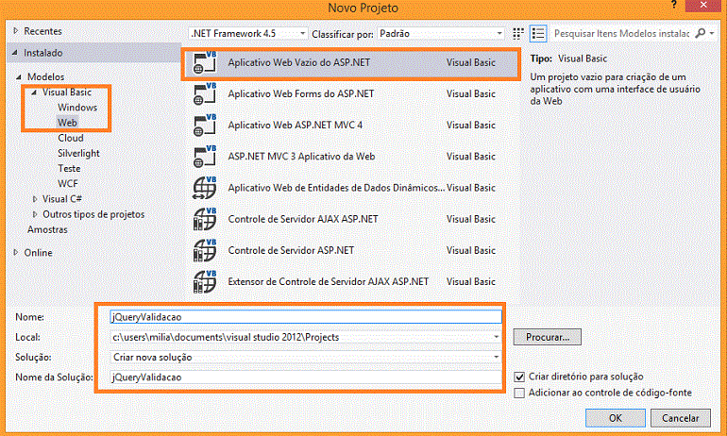Screen dimensions: 727x436
Task: Click the Procurar... button
Action: click(547, 337)
